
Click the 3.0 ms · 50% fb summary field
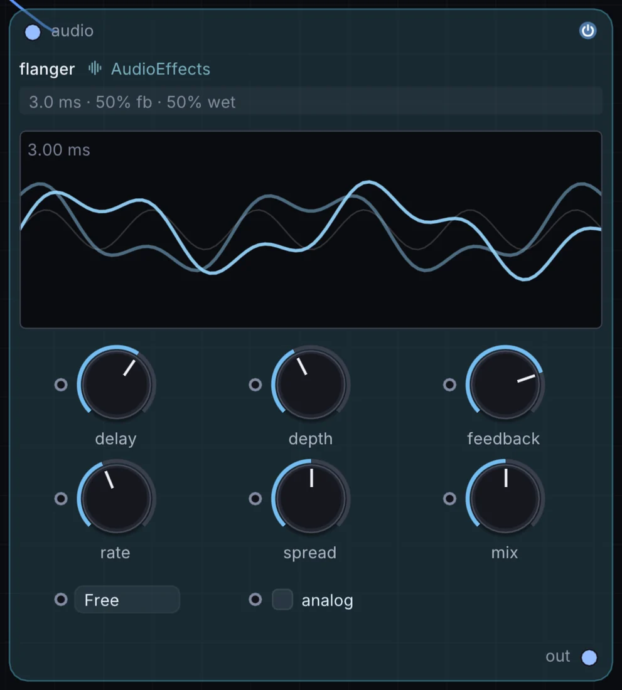[x=311, y=102]
